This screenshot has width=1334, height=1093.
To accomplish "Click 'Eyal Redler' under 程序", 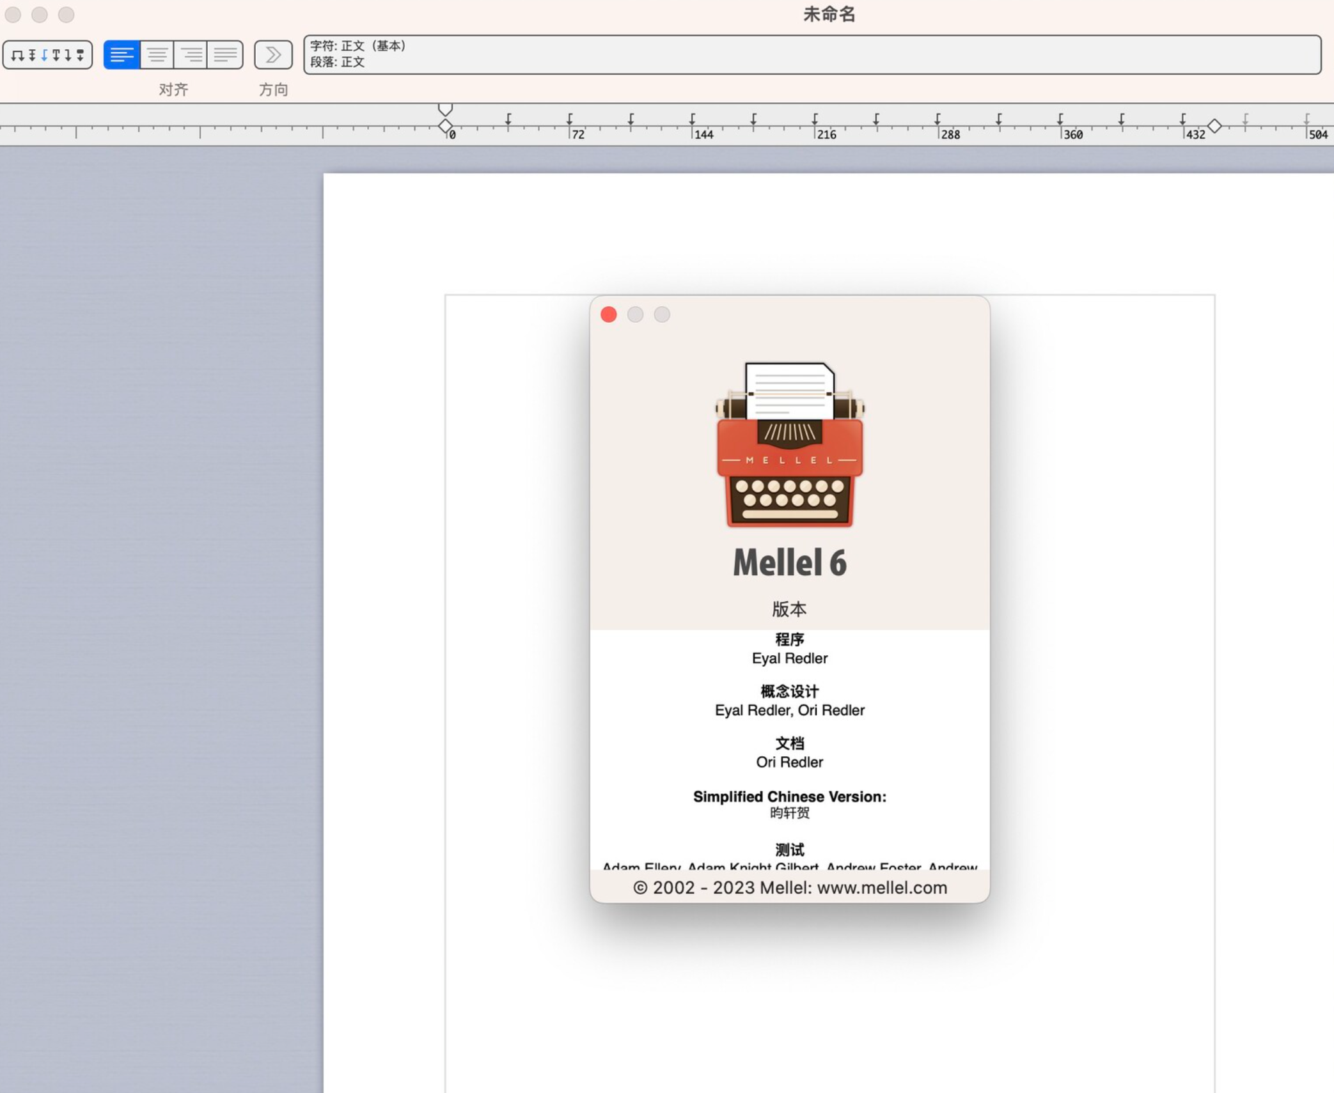I will (x=790, y=658).
